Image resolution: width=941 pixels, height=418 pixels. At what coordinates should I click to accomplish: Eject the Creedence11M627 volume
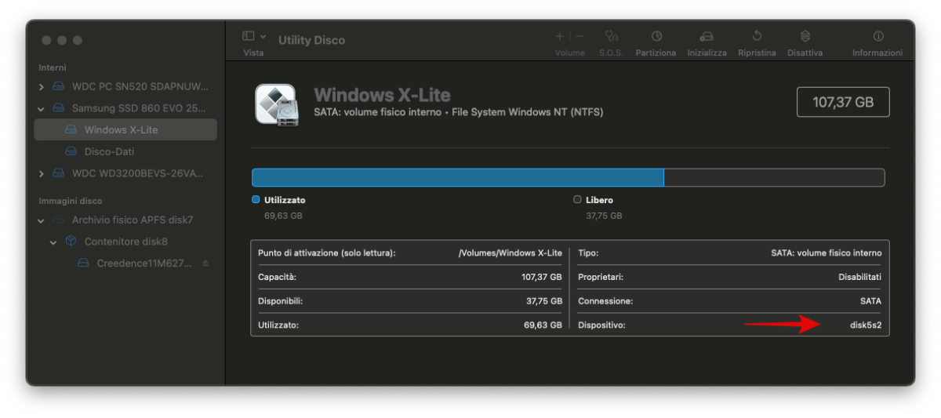[x=205, y=264]
